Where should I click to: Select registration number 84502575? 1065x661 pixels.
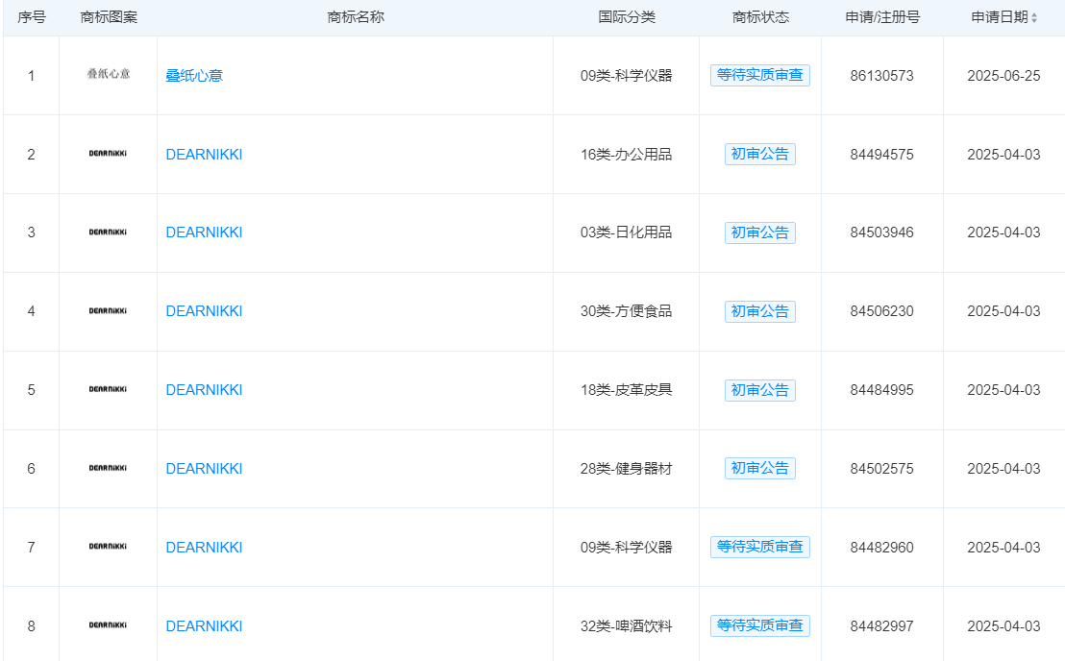[x=881, y=469]
